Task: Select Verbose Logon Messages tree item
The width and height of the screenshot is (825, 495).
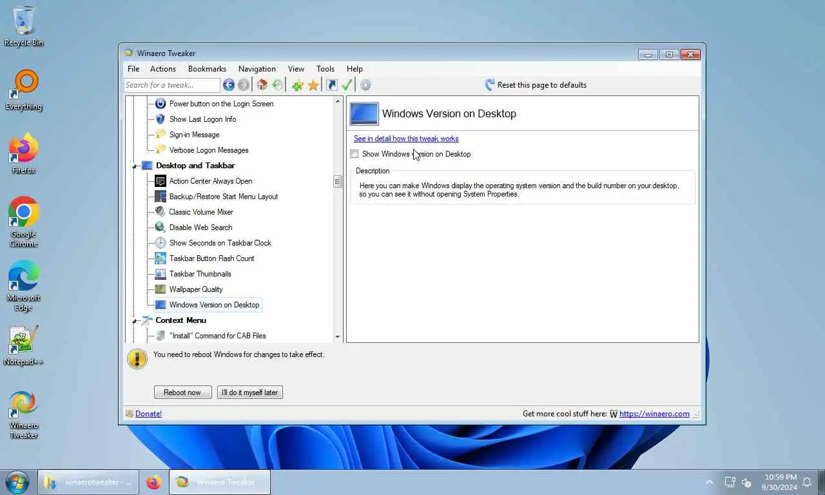Action: point(209,150)
